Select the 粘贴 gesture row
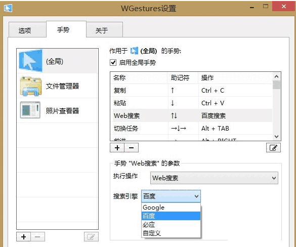296x247 pixels. pyautogui.click(x=191, y=103)
